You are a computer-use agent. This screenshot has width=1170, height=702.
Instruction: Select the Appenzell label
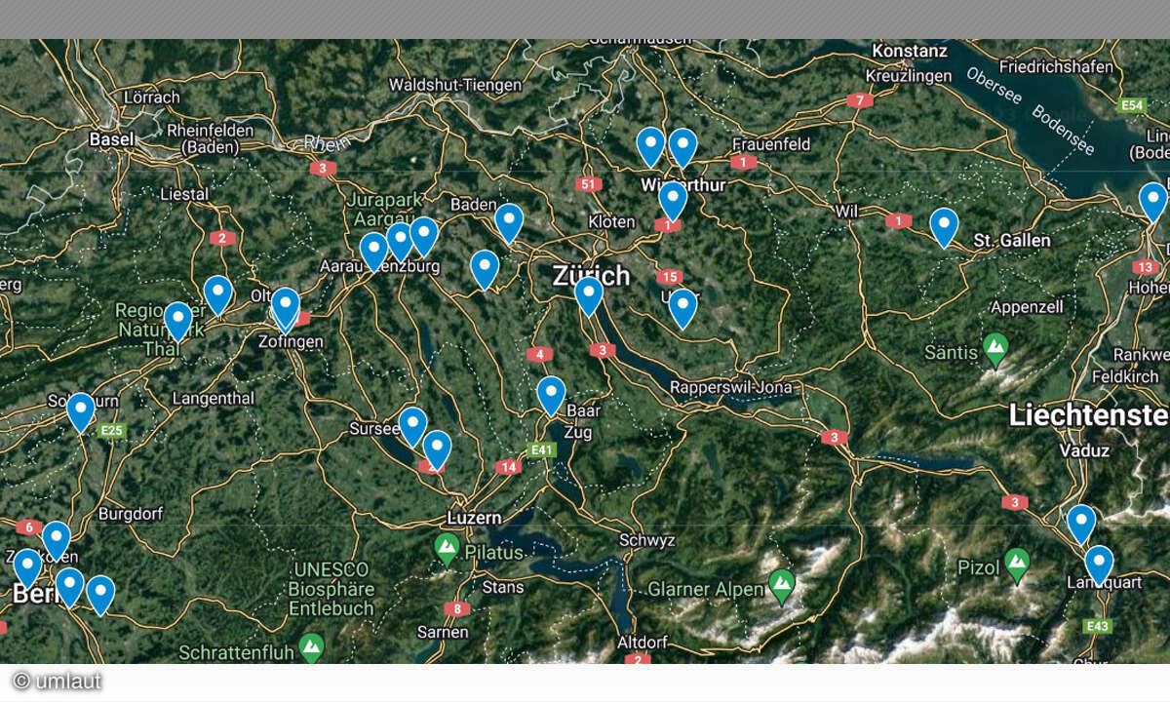tap(1026, 306)
